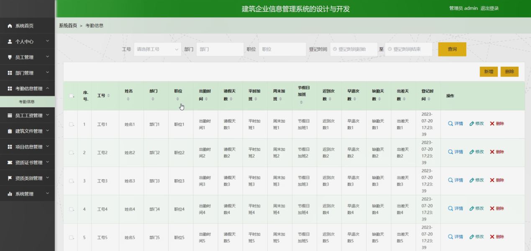531x251 pixels.
Task: Click the sort arrows under 部门 header
Action: coord(153,99)
